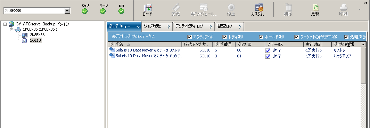Click job number 3 cell
370x128 pixels.
coord(216,56)
